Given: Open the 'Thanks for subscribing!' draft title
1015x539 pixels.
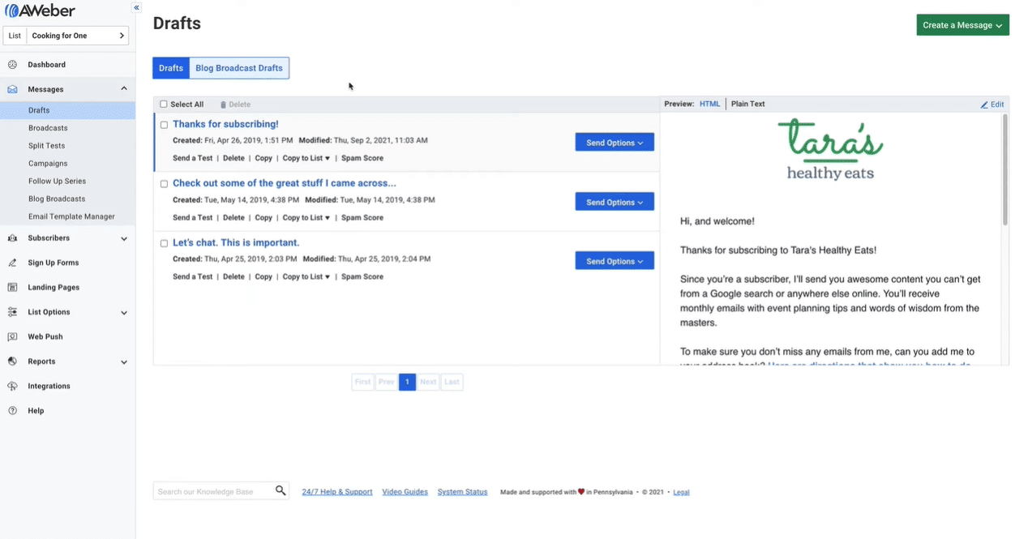Looking at the screenshot, I should (225, 124).
